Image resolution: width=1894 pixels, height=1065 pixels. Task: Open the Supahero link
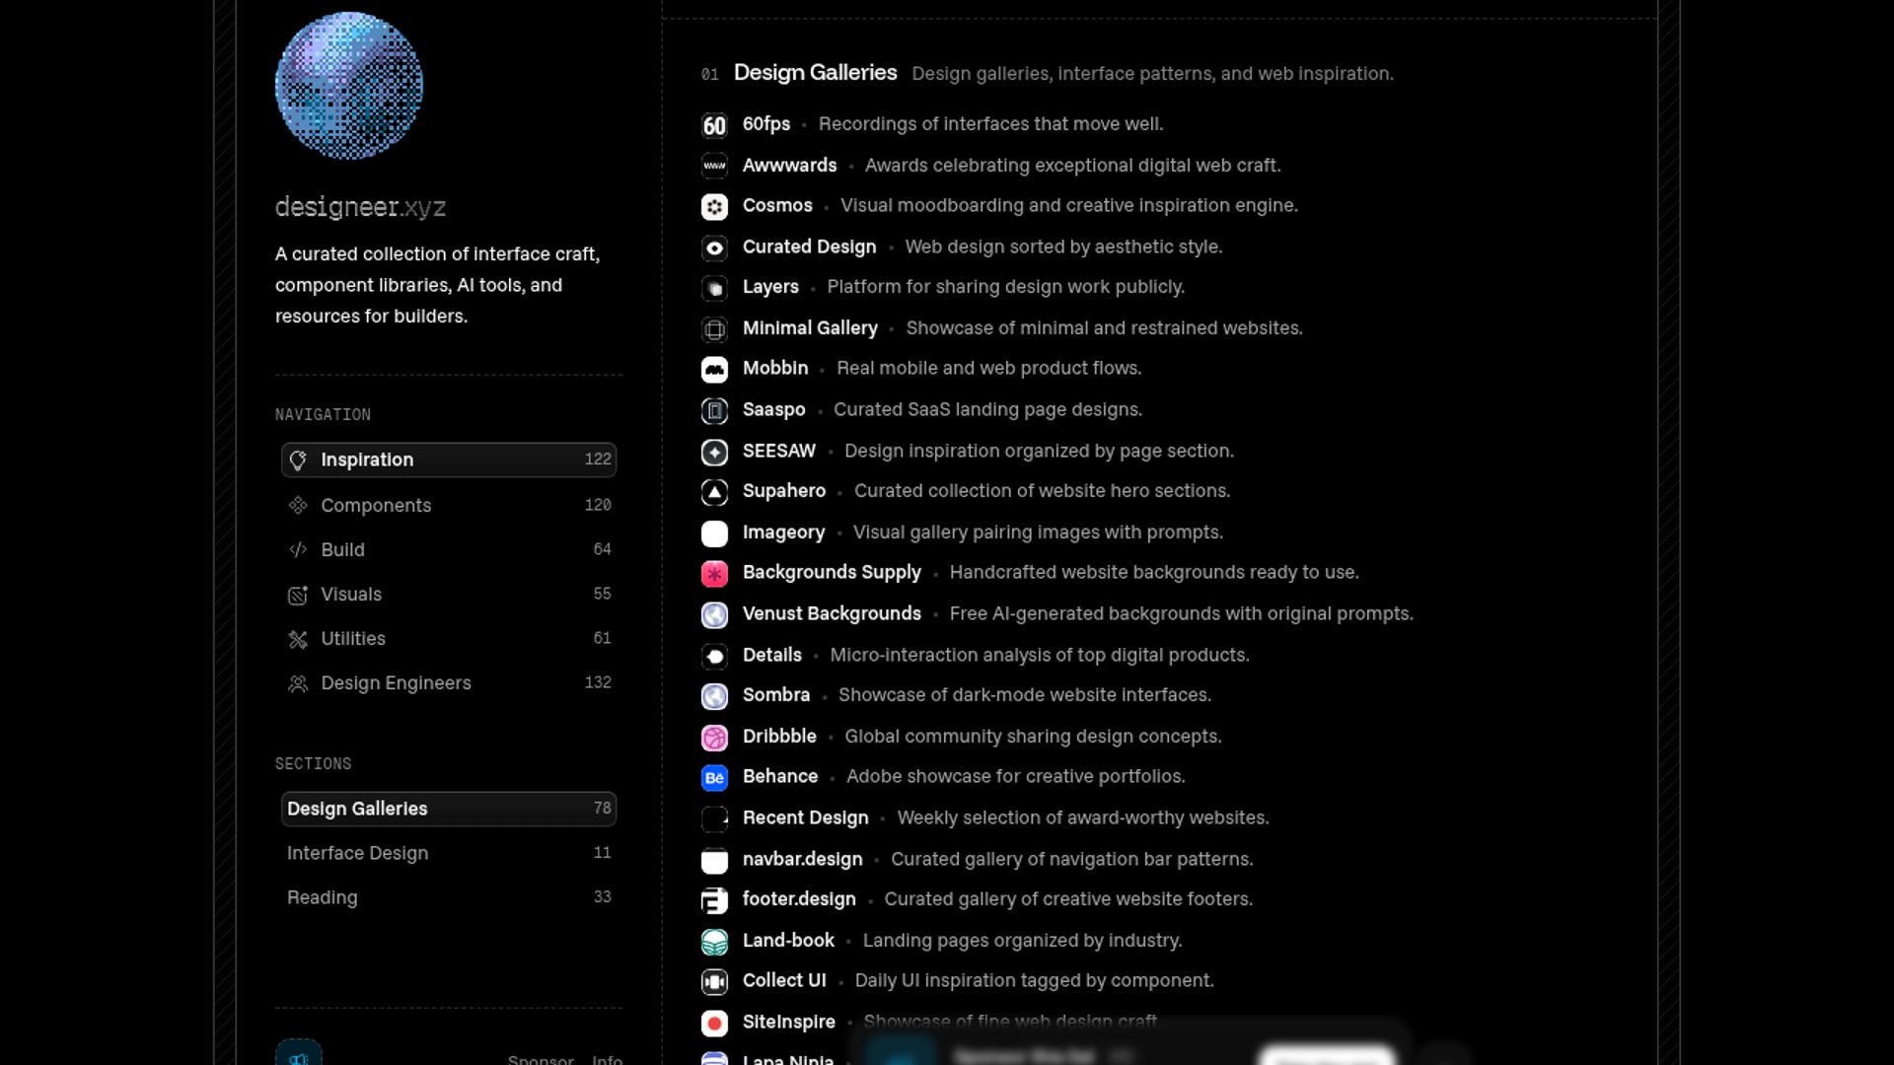784,491
